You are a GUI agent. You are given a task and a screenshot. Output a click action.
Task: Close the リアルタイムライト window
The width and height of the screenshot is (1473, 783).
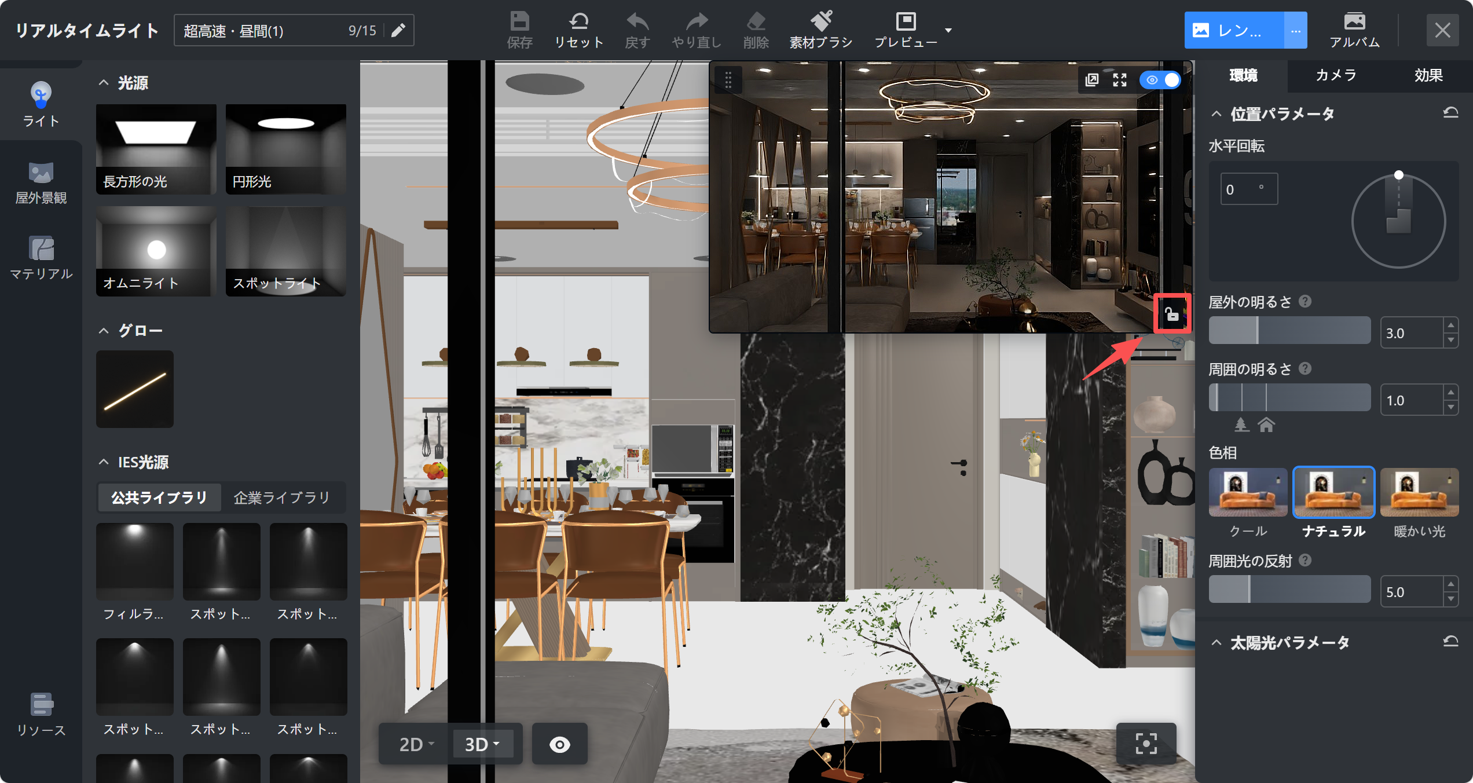[1442, 30]
